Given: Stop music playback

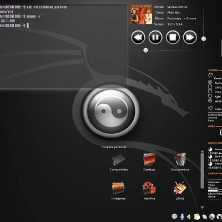Looking at the screenshot, I should tap(173, 37).
